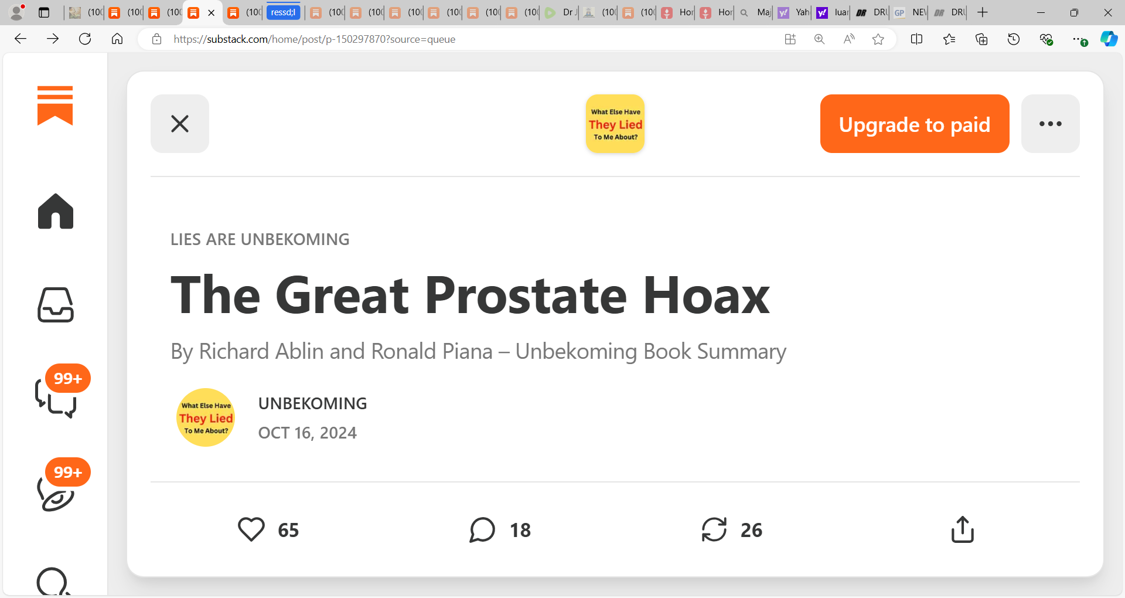Open the three-dot more options menu
The width and height of the screenshot is (1125, 598).
(x=1051, y=124)
